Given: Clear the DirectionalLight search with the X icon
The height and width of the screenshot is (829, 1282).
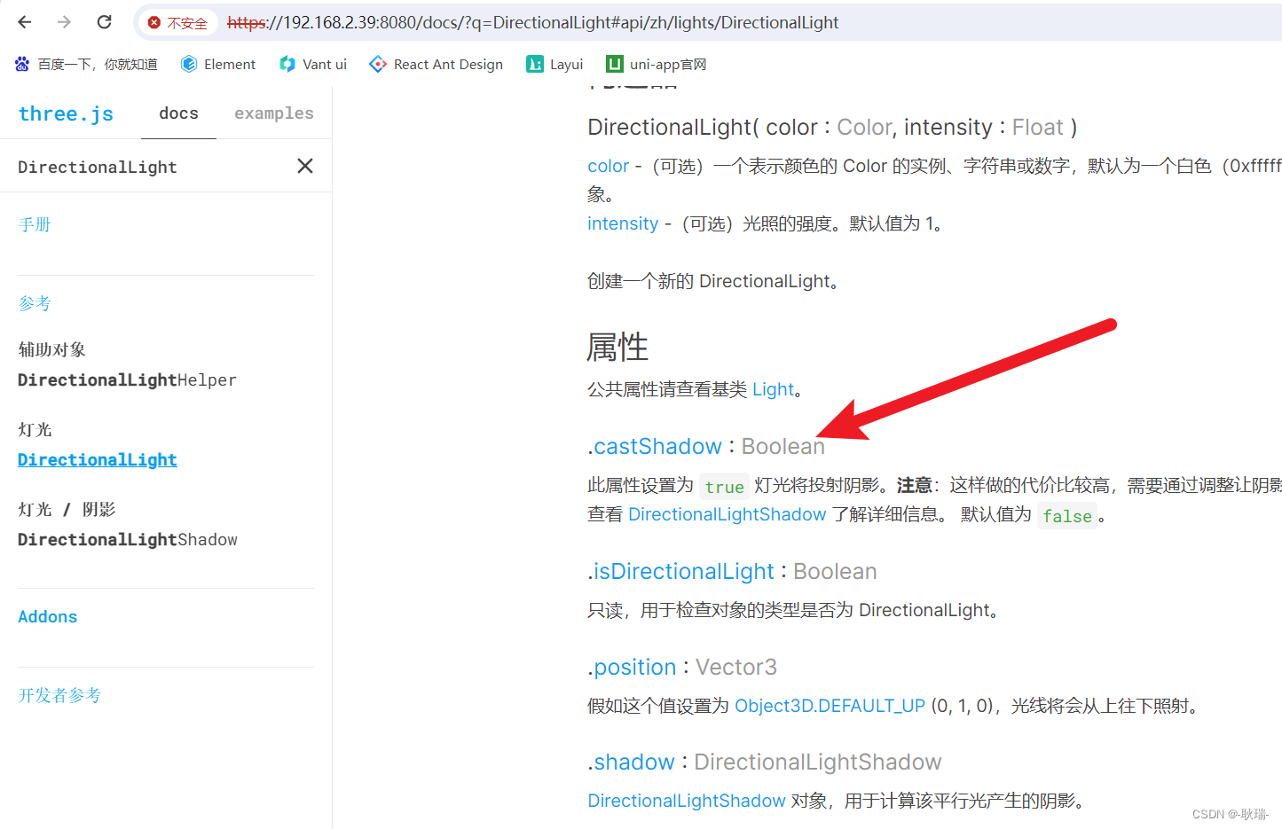Looking at the screenshot, I should click(x=305, y=166).
